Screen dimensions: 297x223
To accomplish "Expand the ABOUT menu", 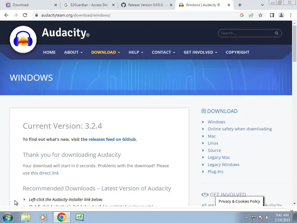I will (x=73, y=52).
